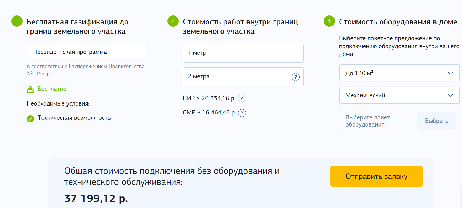The width and height of the screenshot is (462, 208).
Task: Click the total cost 37 199,12 р. value
Action: click(x=96, y=198)
